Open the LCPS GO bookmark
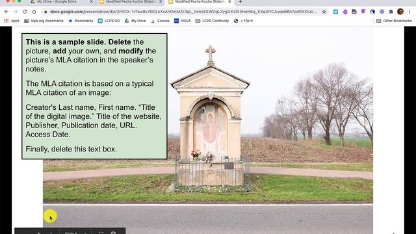 click(109, 21)
